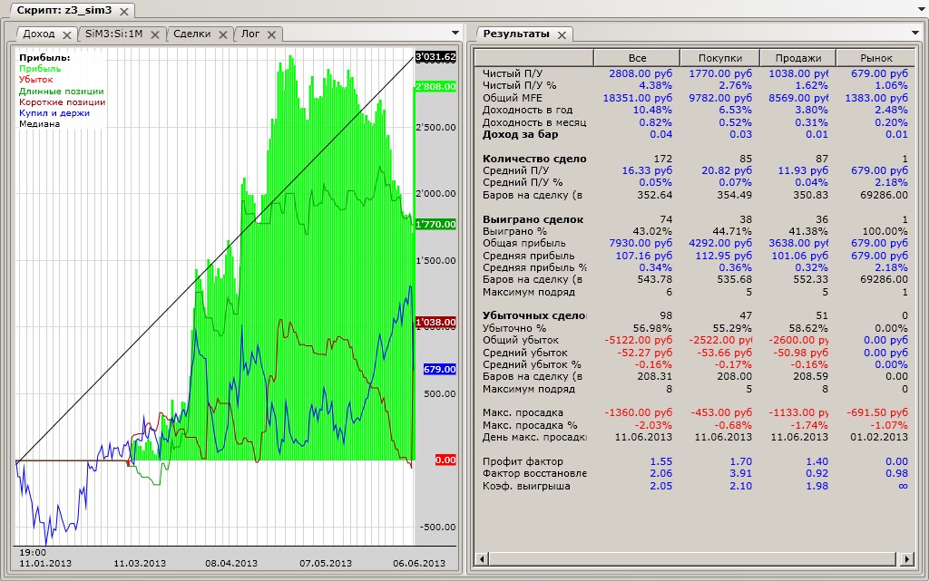Switch to the Сделки tab
The image size is (929, 581).
(x=191, y=34)
